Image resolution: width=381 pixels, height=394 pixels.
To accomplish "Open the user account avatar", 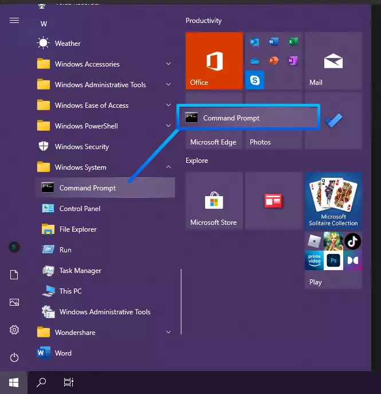I will 14,247.
